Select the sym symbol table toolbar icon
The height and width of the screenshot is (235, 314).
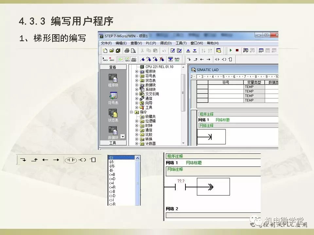coord(177,59)
